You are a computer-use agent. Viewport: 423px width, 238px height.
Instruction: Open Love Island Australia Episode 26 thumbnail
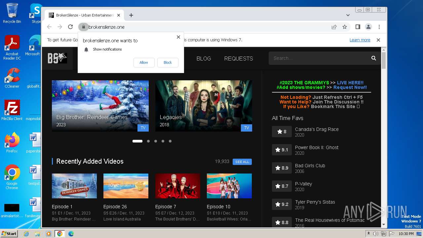[126, 186]
